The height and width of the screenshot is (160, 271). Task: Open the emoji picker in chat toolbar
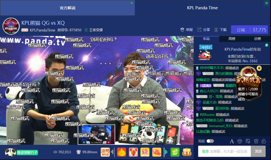pos(240,141)
